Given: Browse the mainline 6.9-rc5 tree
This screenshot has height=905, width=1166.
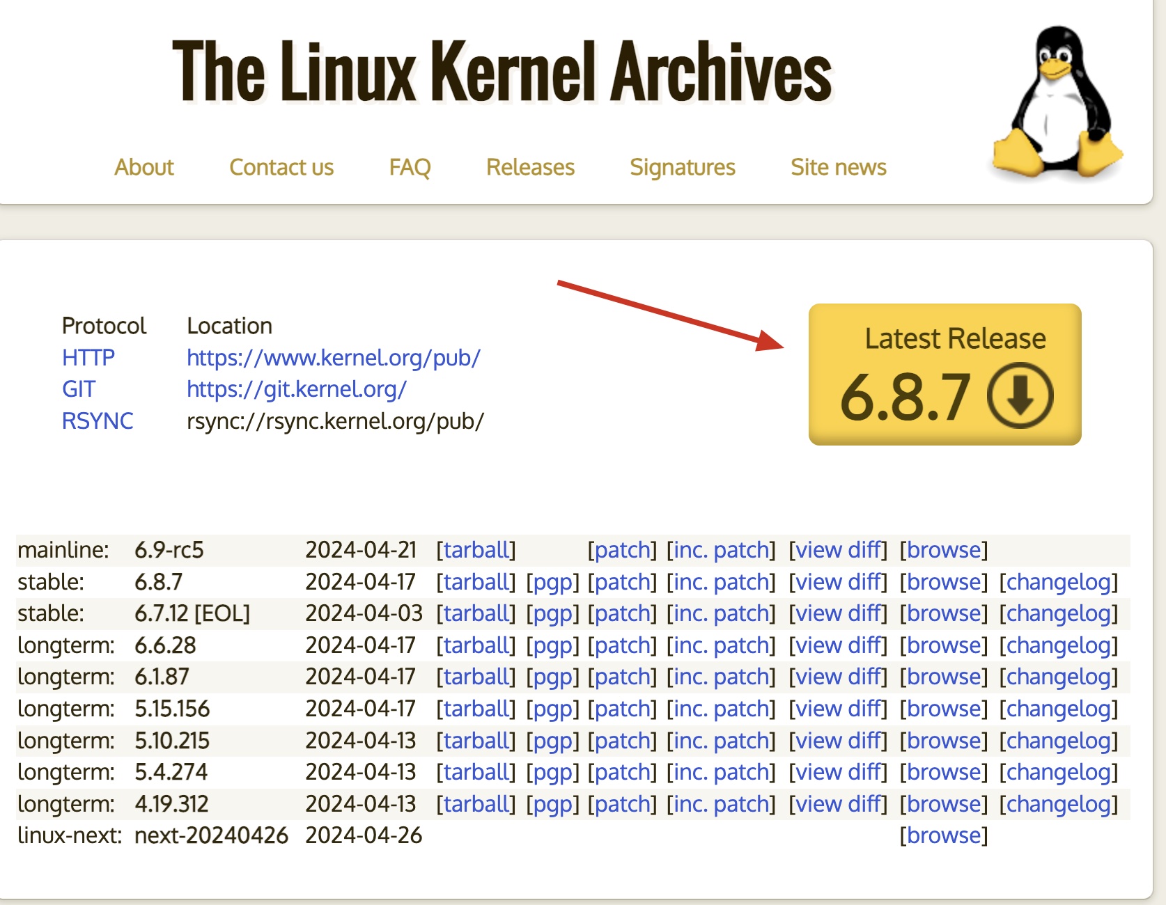Looking at the screenshot, I should (x=944, y=550).
